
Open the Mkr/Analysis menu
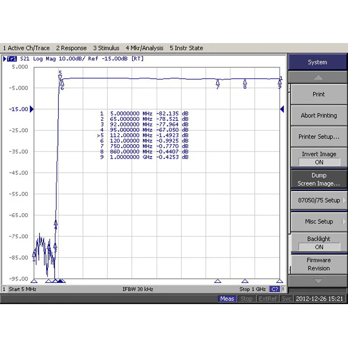point(144,48)
